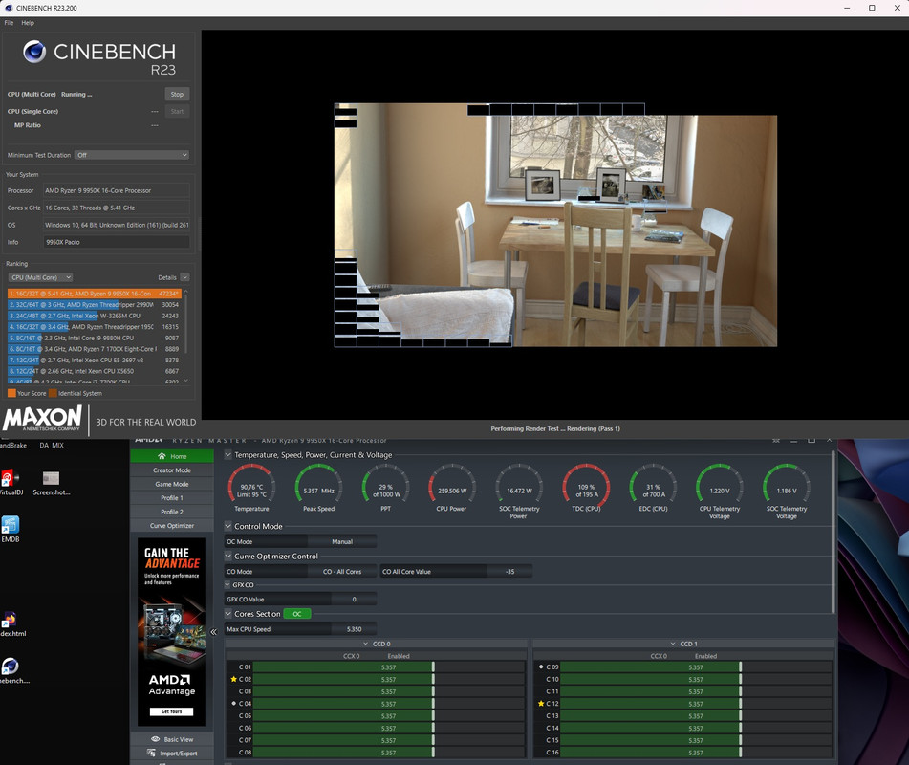Open the ranking Details dropdown arrow
The image size is (909, 765).
point(184,277)
